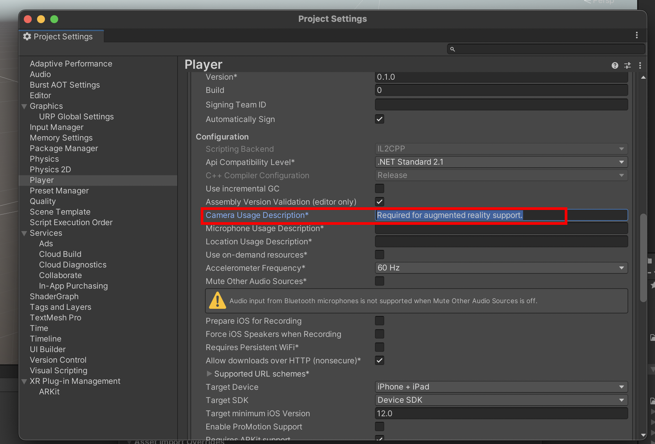Click the search magnifier icon
The image size is (655, 444).
point(452,49)
